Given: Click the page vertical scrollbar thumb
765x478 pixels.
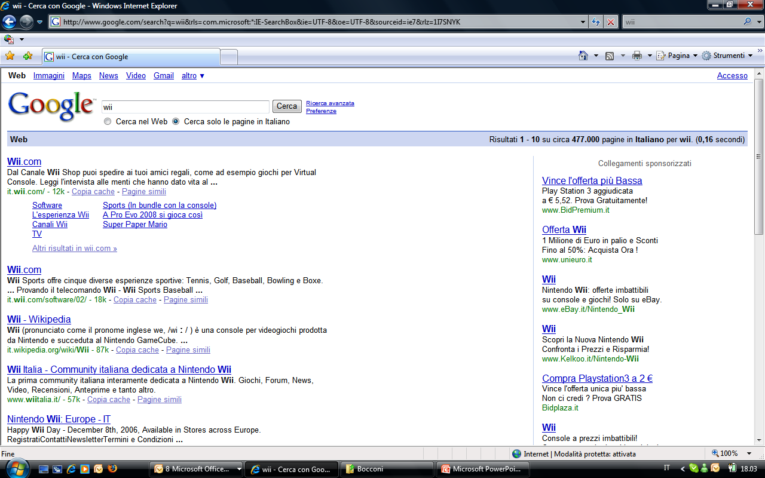Looking at the screenshot, I should coord(759,158).
